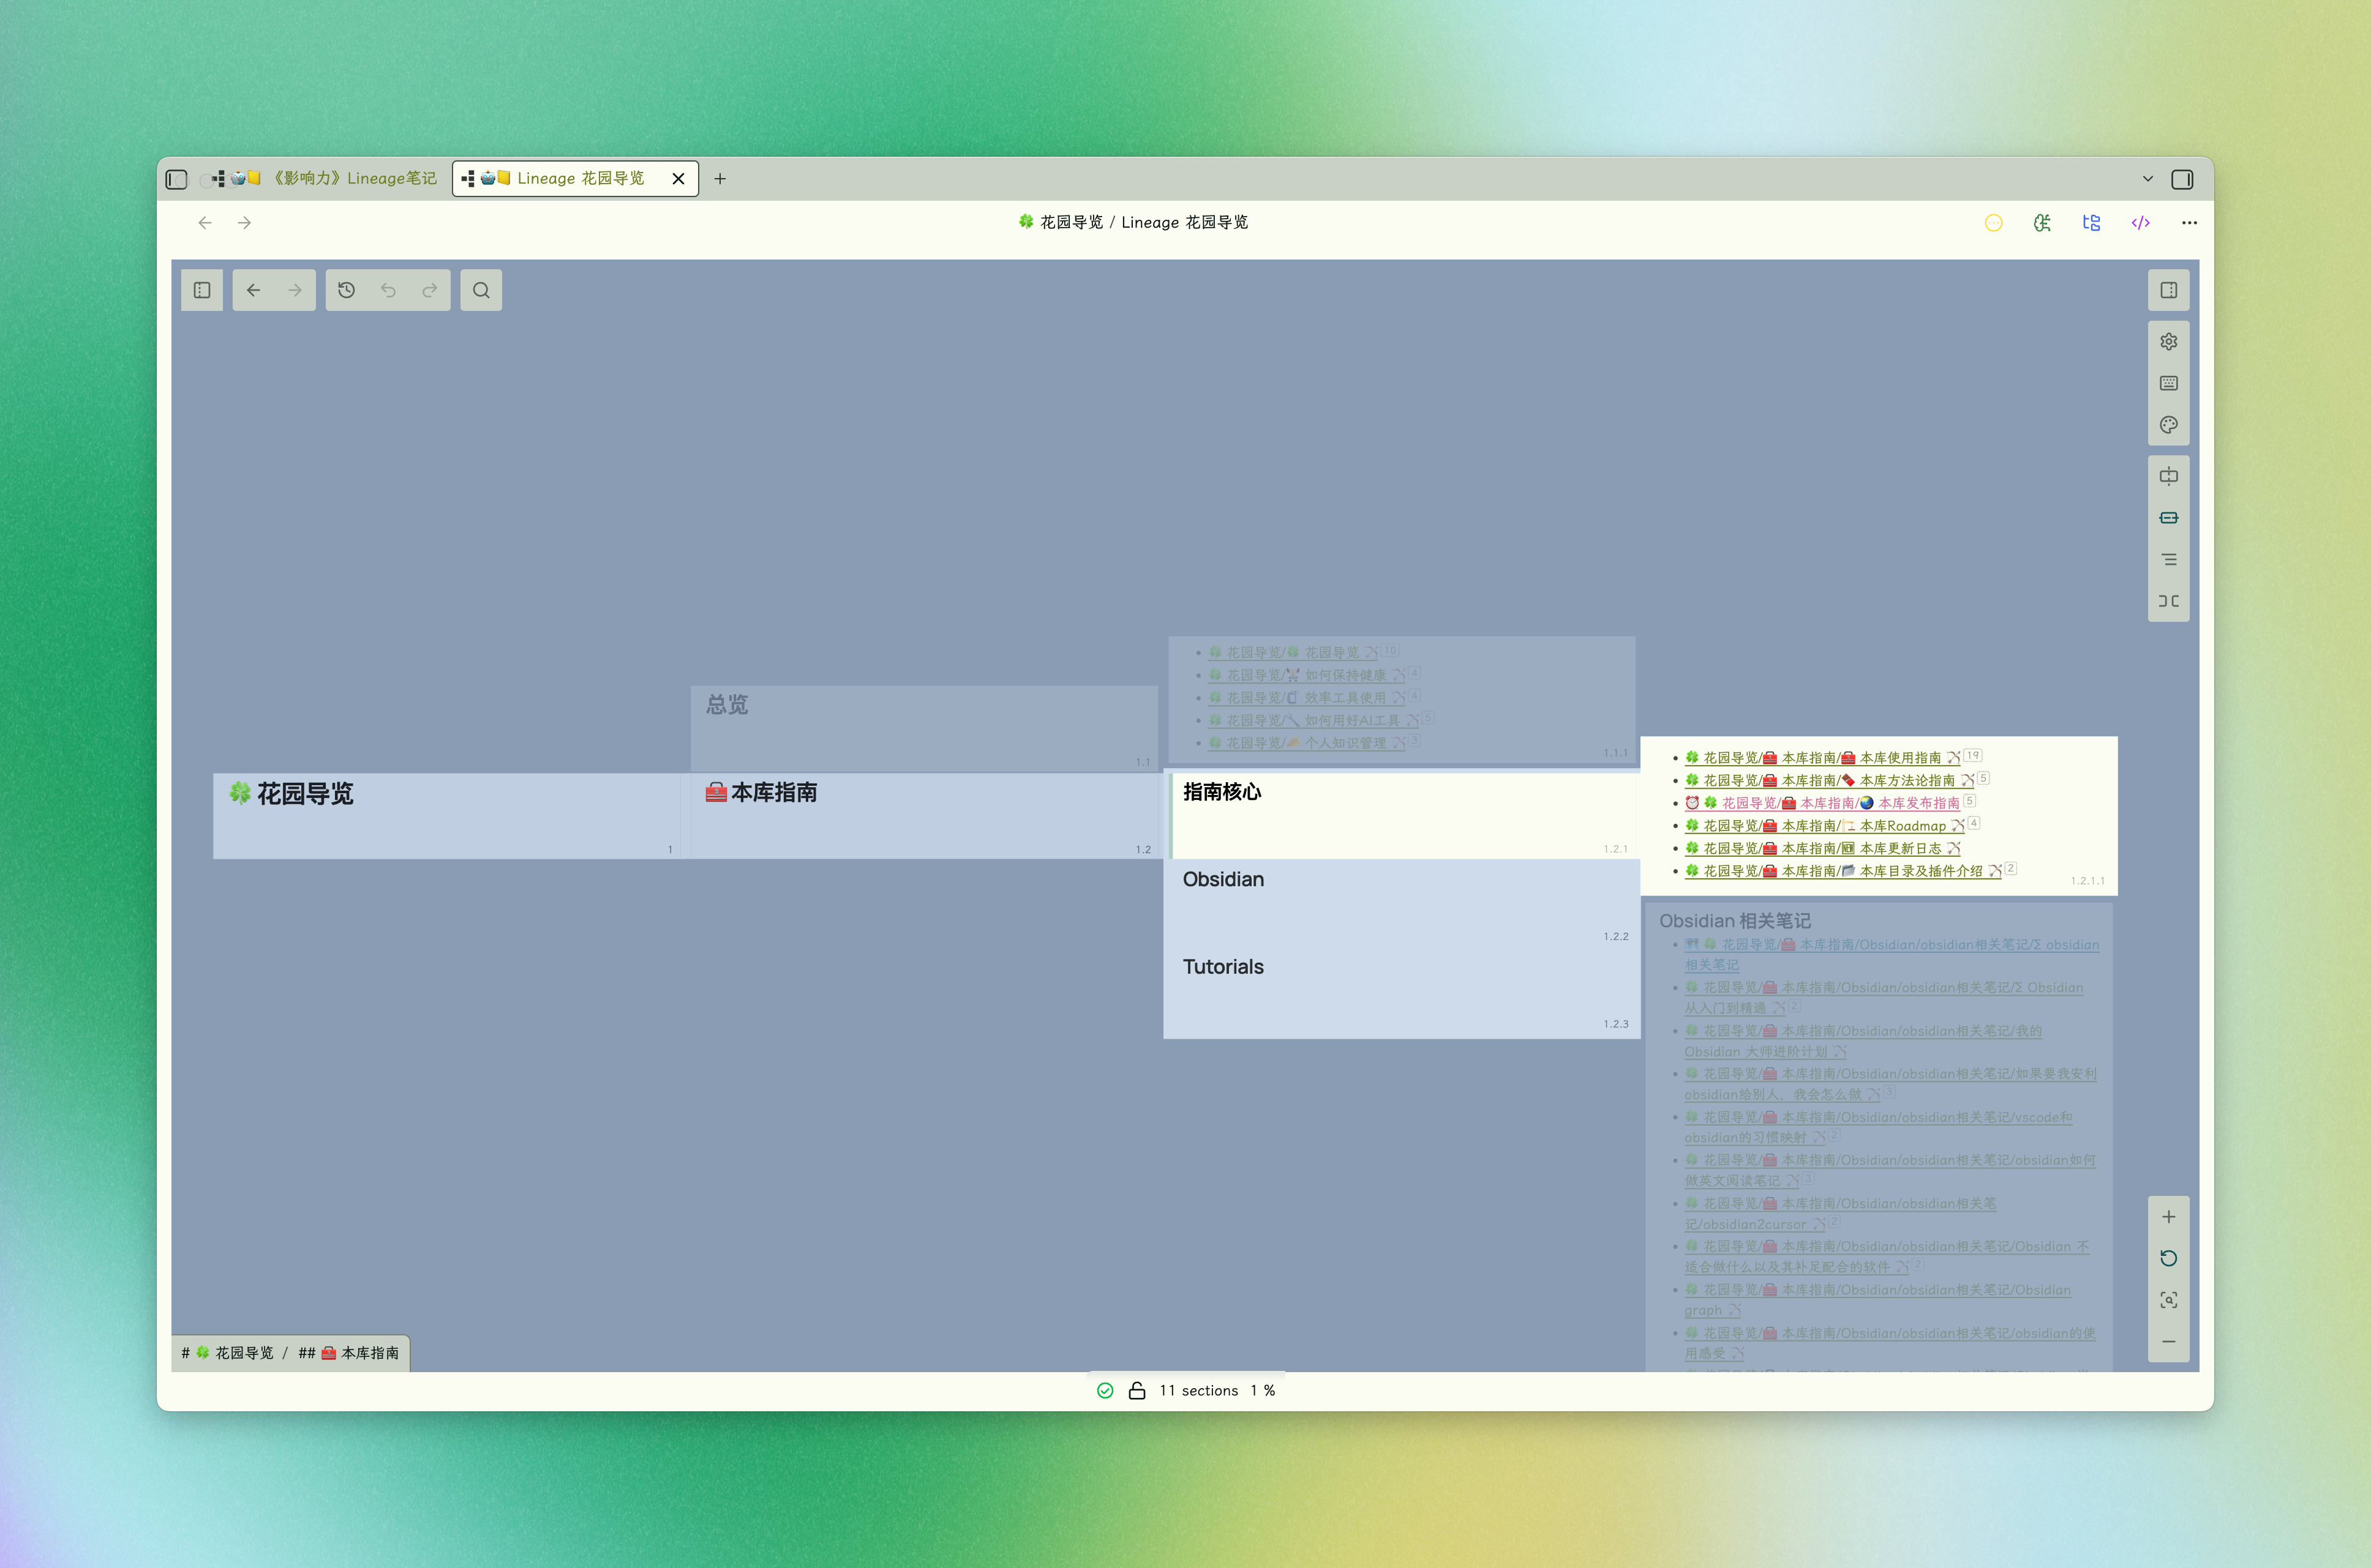Screen dimensions: 2371x1568
Task: Go back with the header back arrow
Action: 205,223
